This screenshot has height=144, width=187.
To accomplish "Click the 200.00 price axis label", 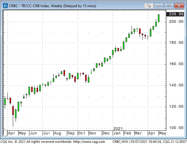I will 176,22.
